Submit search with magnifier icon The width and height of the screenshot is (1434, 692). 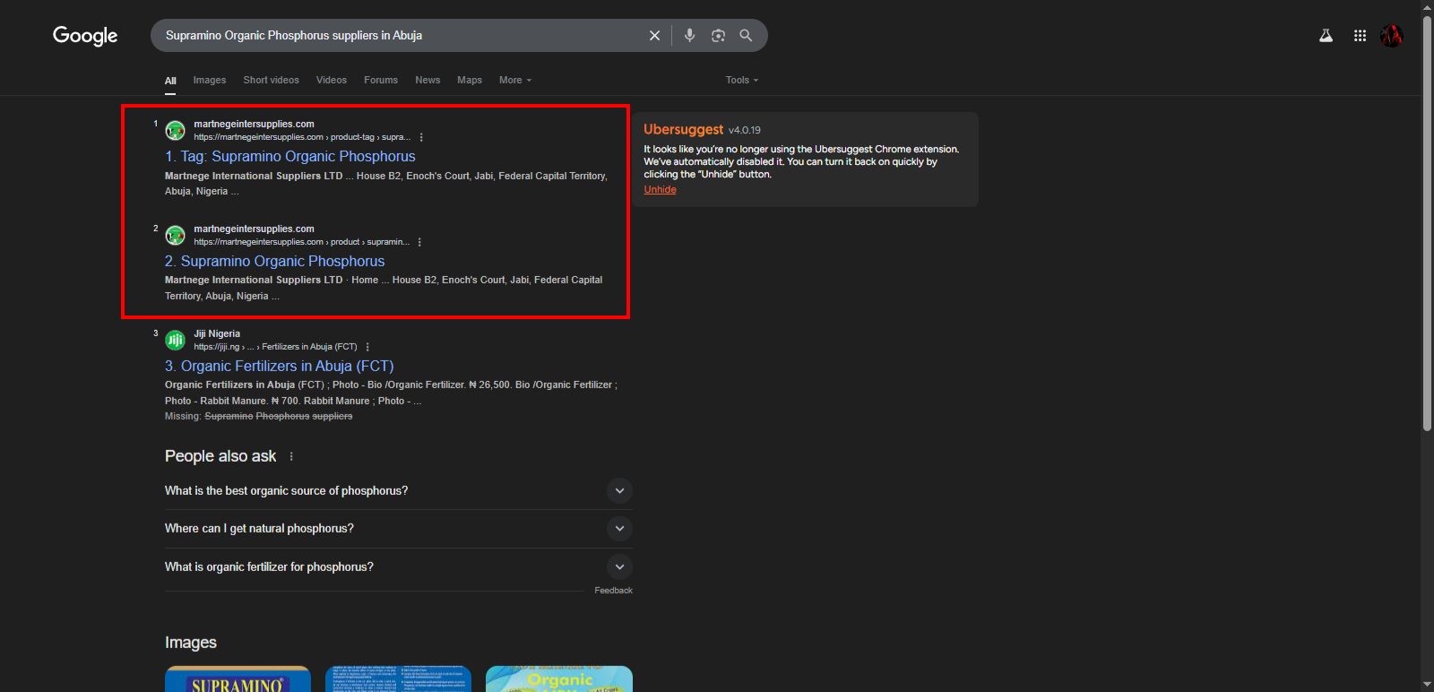click(x=746, y=36)
